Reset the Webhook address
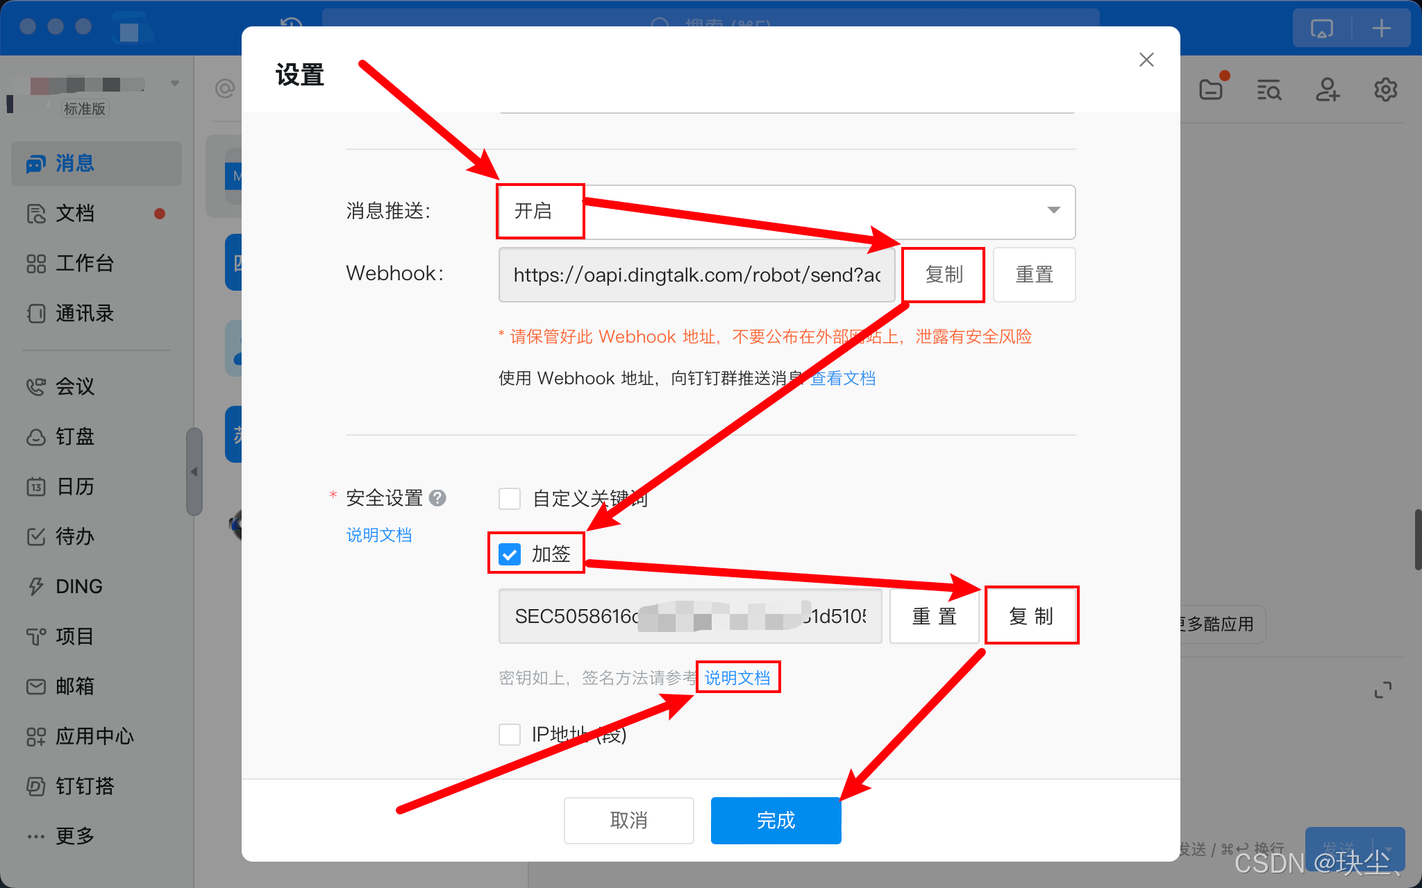The height and width of the screenshot is (888, 1422). point(1034,275)
